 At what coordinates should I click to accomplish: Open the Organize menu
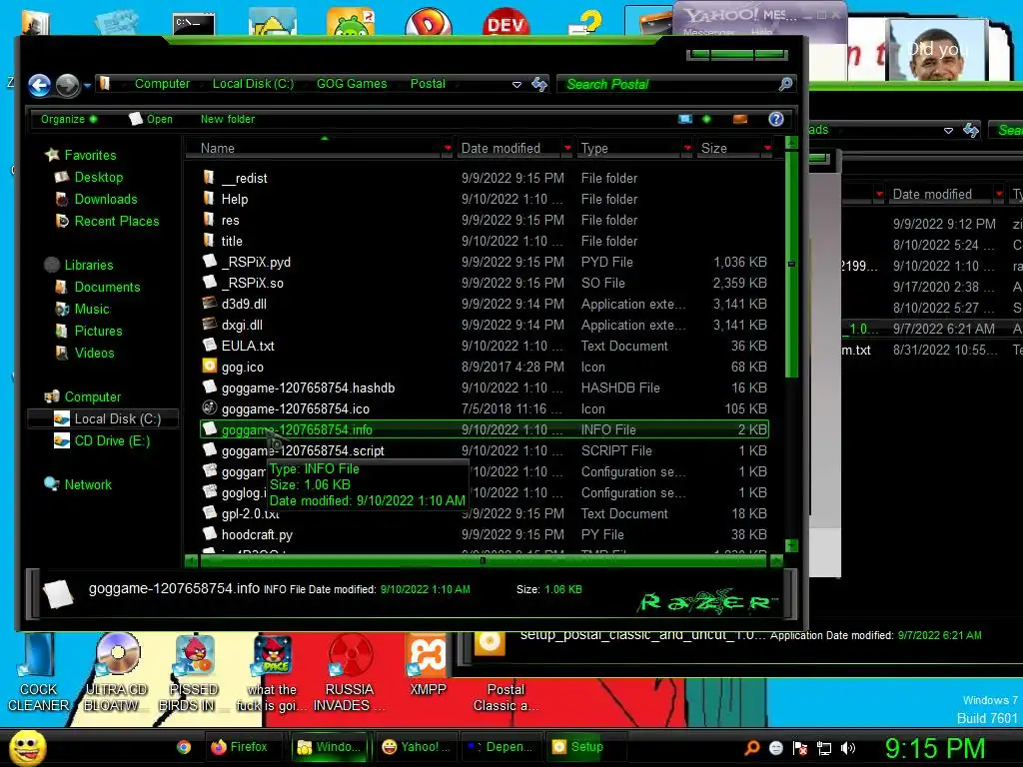[x=69, y=119]
